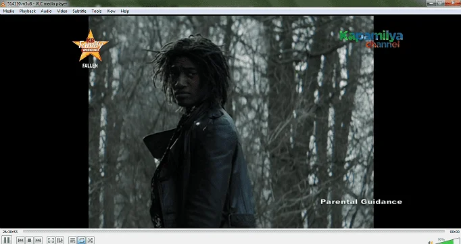Click the 00:00 remaining time label
Viewport: 461px width, 244px height.
454,232
